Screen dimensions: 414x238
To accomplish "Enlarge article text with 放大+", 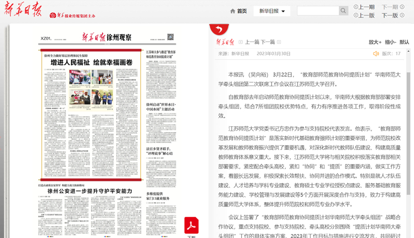I will coord(375,42).
